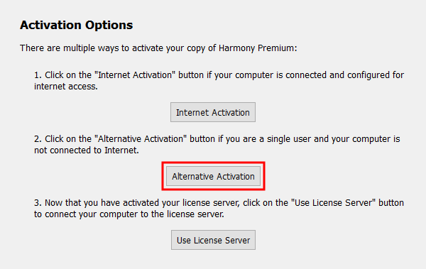Click the quoted "Alternative Activation" text in step 2
426x269 pixels.
pyautogui.click(x=141, y=139)
